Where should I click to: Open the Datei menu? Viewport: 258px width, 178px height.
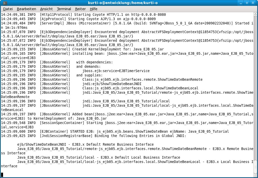click(x=8, y=9)
